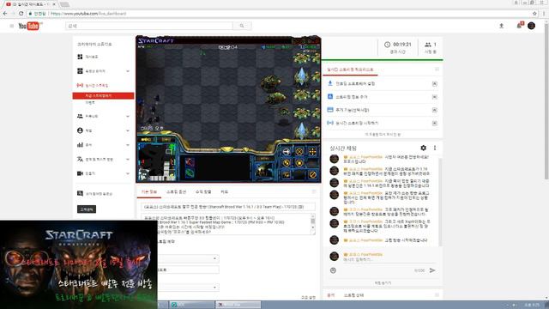The height and width of the screenshot is (309, 549).
Task: Open Dashboard in Creator Studio sidebar
Action: (x=92, y=57)
